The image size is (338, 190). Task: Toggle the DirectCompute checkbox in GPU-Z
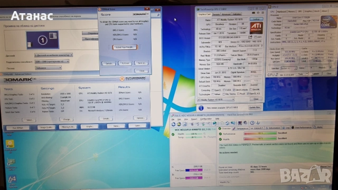[x=234, y=90]
